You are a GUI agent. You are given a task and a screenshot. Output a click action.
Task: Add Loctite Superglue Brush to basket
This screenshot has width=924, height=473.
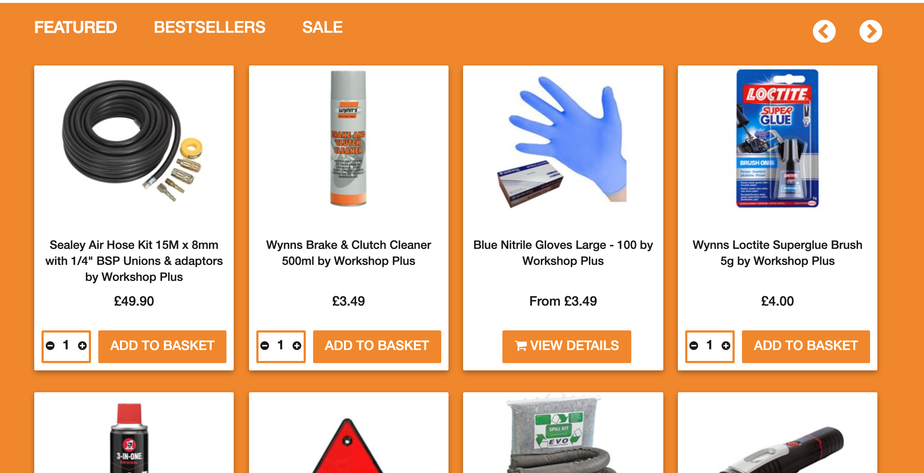point(806,346)
